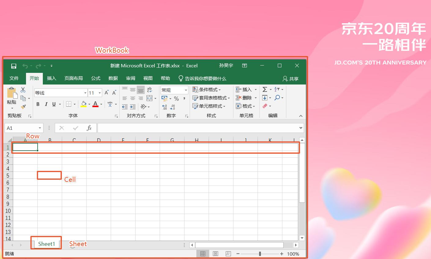431x259 pixels.
Task: Click the percent style % icon
Action: coord(176,99)
